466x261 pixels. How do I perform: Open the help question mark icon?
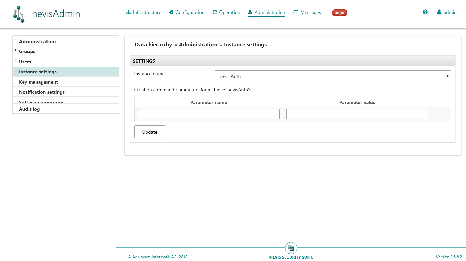tap(425, 12)
